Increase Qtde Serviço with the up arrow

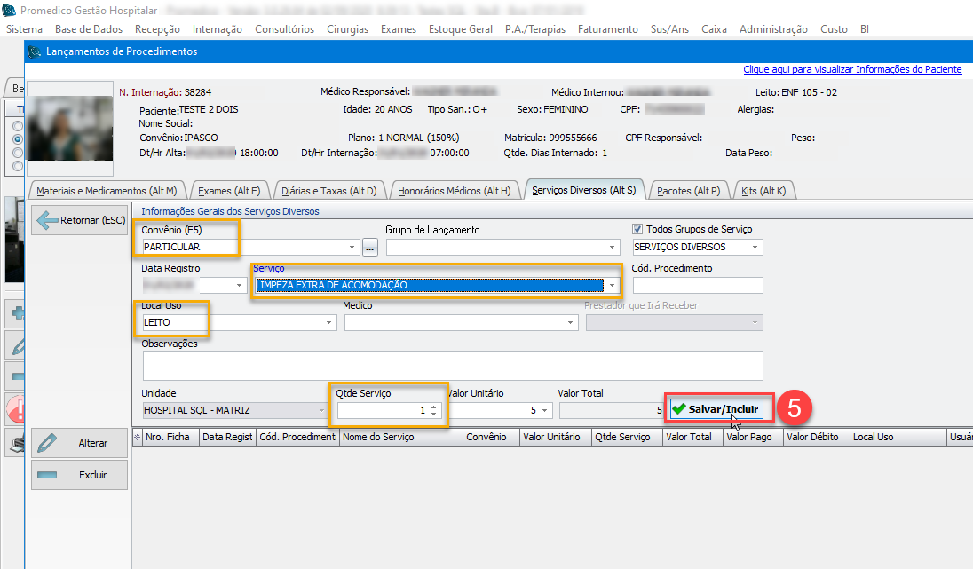pyautogui.click(x=433, y=407)
